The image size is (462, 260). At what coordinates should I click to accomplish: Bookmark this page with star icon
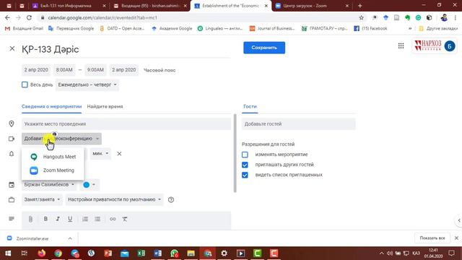361,17
